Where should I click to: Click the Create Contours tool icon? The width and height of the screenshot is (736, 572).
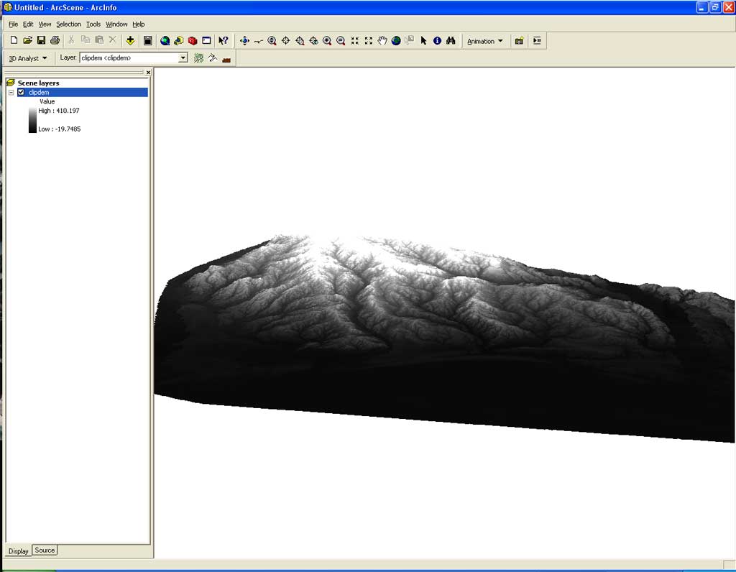pyautogui.click(x=199, y=58)
